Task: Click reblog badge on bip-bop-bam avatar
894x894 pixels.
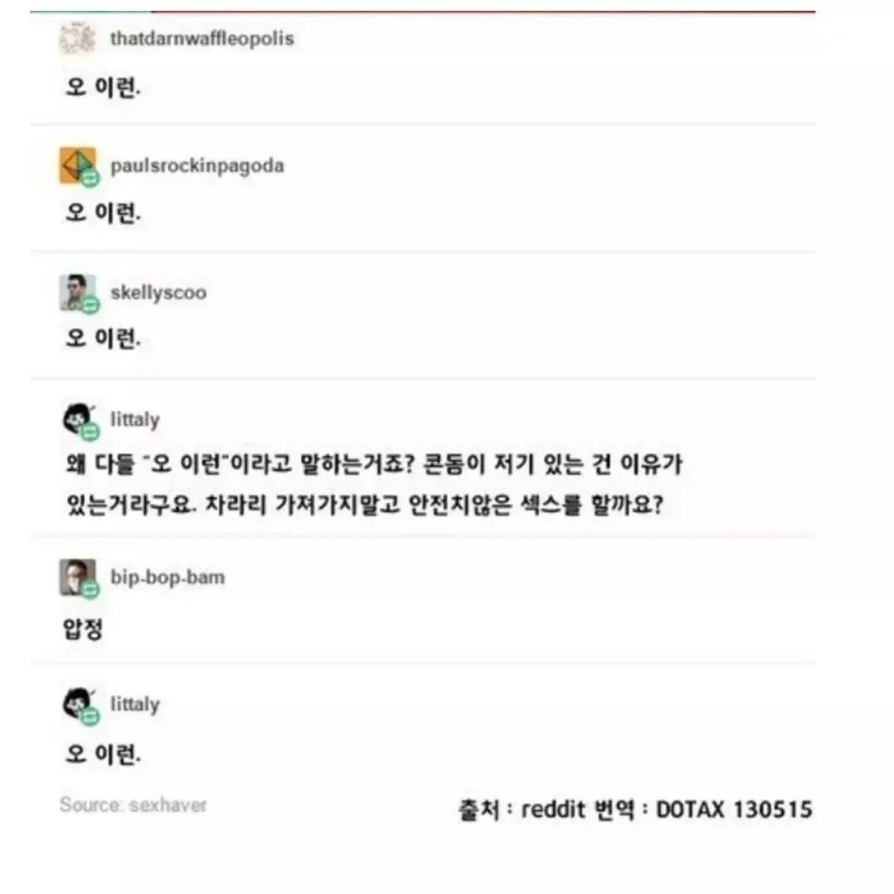Action: click(90, 590)
